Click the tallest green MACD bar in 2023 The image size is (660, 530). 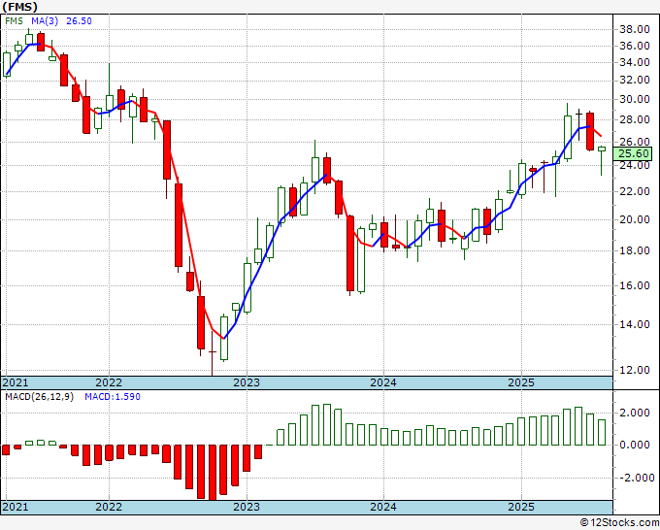[327, 425]
